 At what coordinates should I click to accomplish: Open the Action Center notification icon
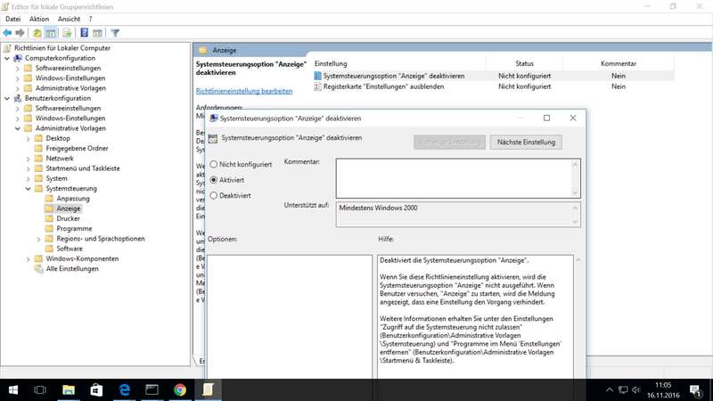coord(695,390)
